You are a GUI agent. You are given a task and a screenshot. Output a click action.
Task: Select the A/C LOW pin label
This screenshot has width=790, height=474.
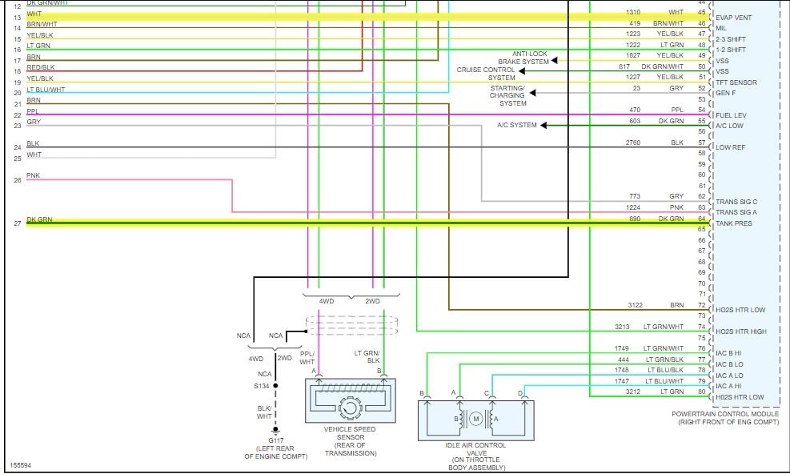coord(729,126)
